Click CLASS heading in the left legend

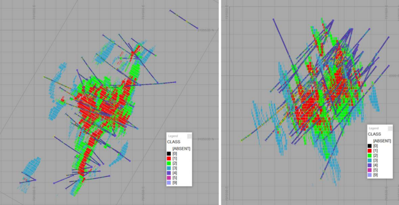(x=173, y=142)
